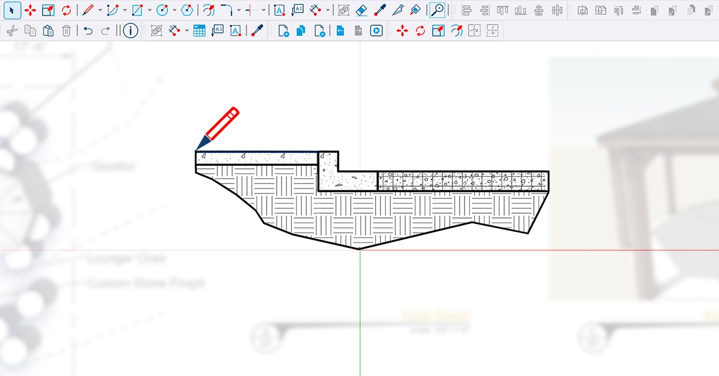Pick the Scale tool in second toolbar row

coord(439,31)
